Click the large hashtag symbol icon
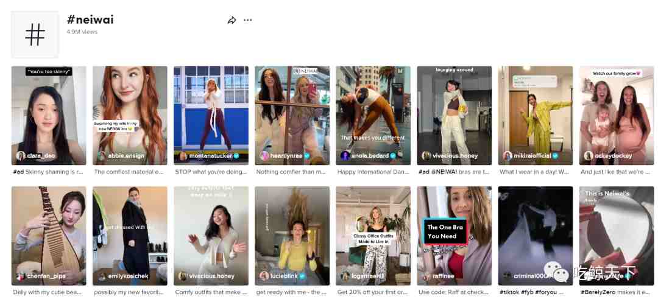The width and height of the screenshot is (658, 302). [35, 34]
